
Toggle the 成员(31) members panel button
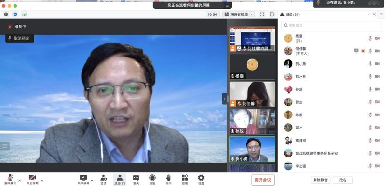point(120,180)
